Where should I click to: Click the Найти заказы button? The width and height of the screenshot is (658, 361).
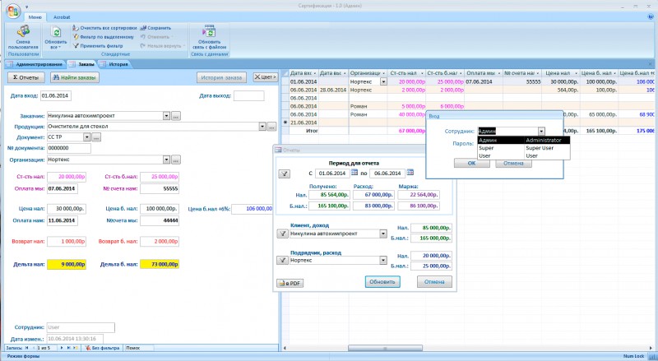pyautogui.click(x=75, y=77)
